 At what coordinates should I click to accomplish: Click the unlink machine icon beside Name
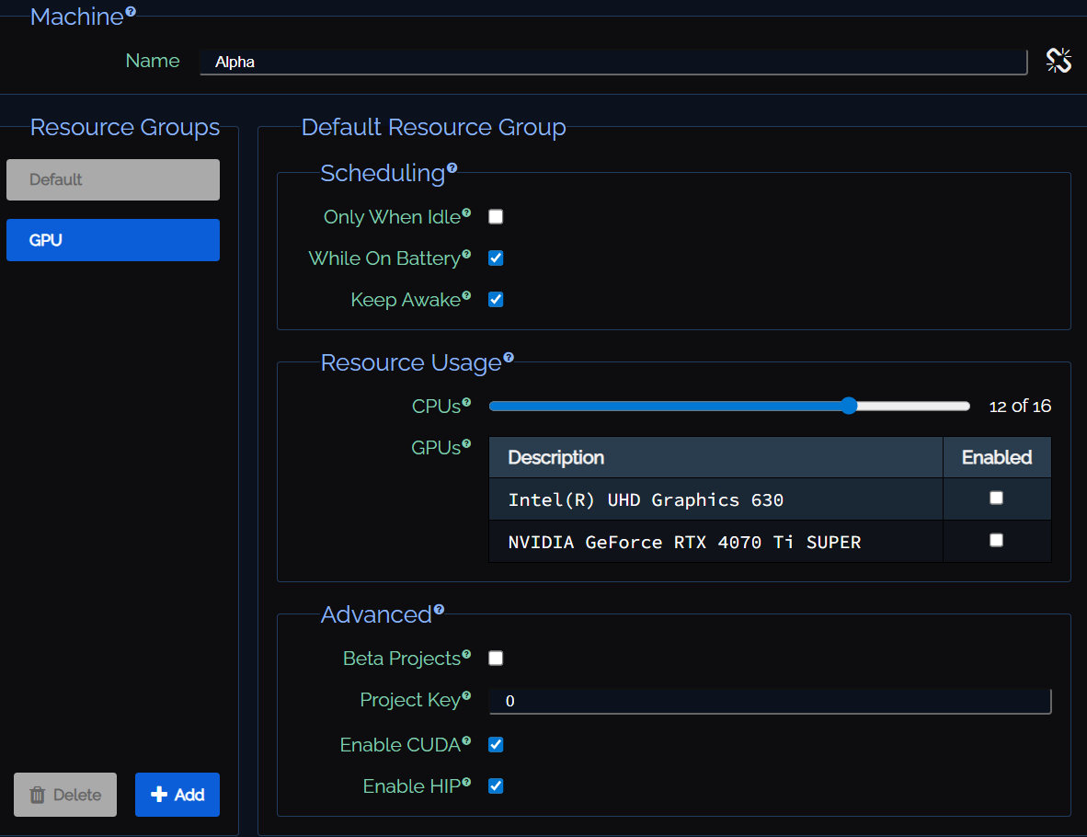[1058, 61]
